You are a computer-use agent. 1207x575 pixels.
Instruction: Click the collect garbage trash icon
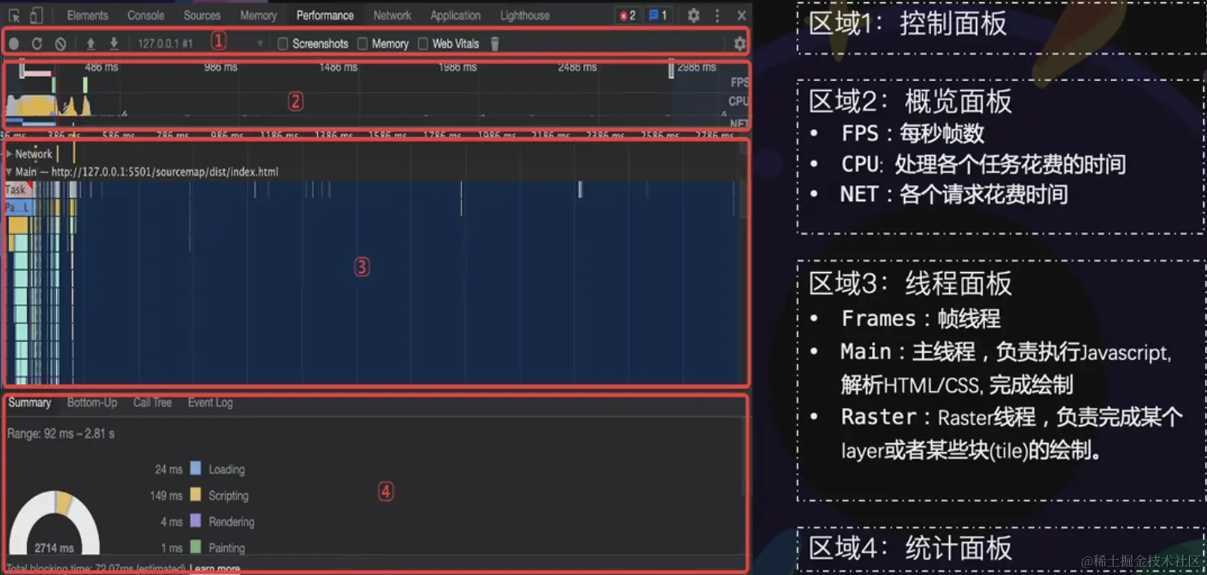(x=495, y=43)
